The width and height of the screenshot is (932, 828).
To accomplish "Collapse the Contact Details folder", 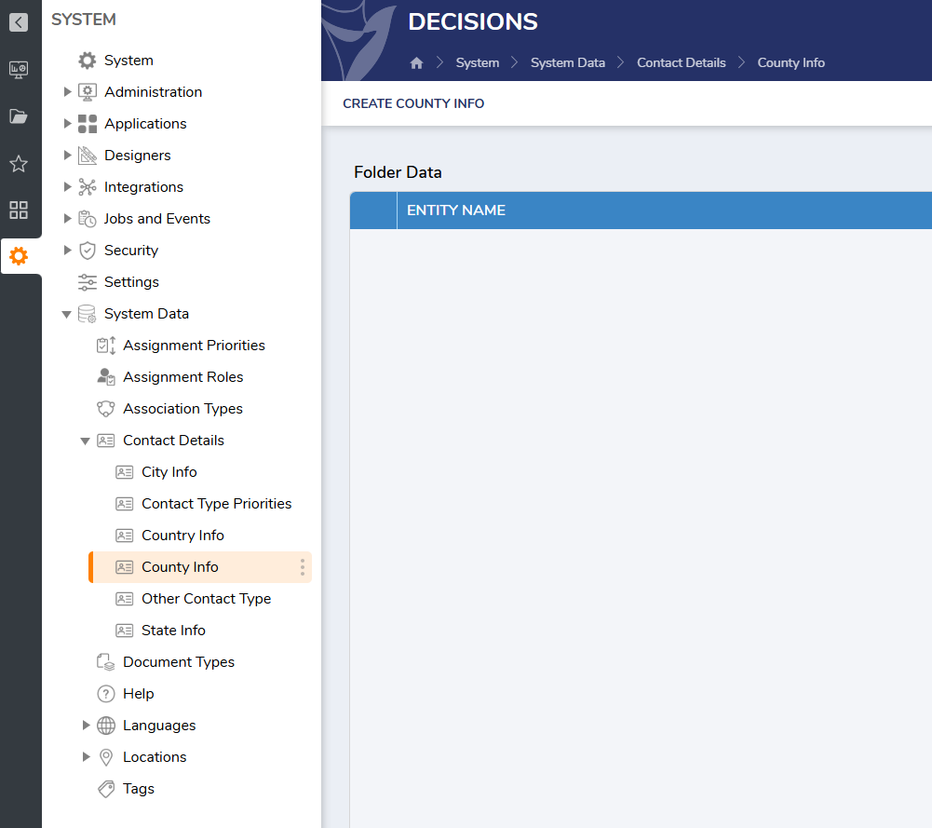I will coord(86,441).
